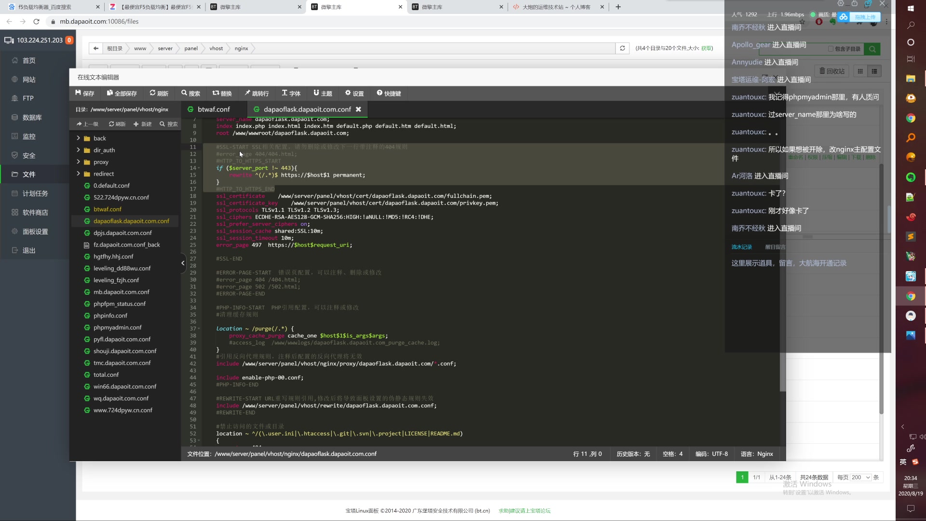926x521 pixels.
Task: Go up one level with 上一级
Action: pyautogui.click(x=87, y=124)
